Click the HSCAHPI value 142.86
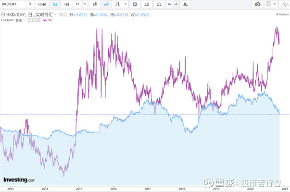290x192 pixels. tap(47, 20)
